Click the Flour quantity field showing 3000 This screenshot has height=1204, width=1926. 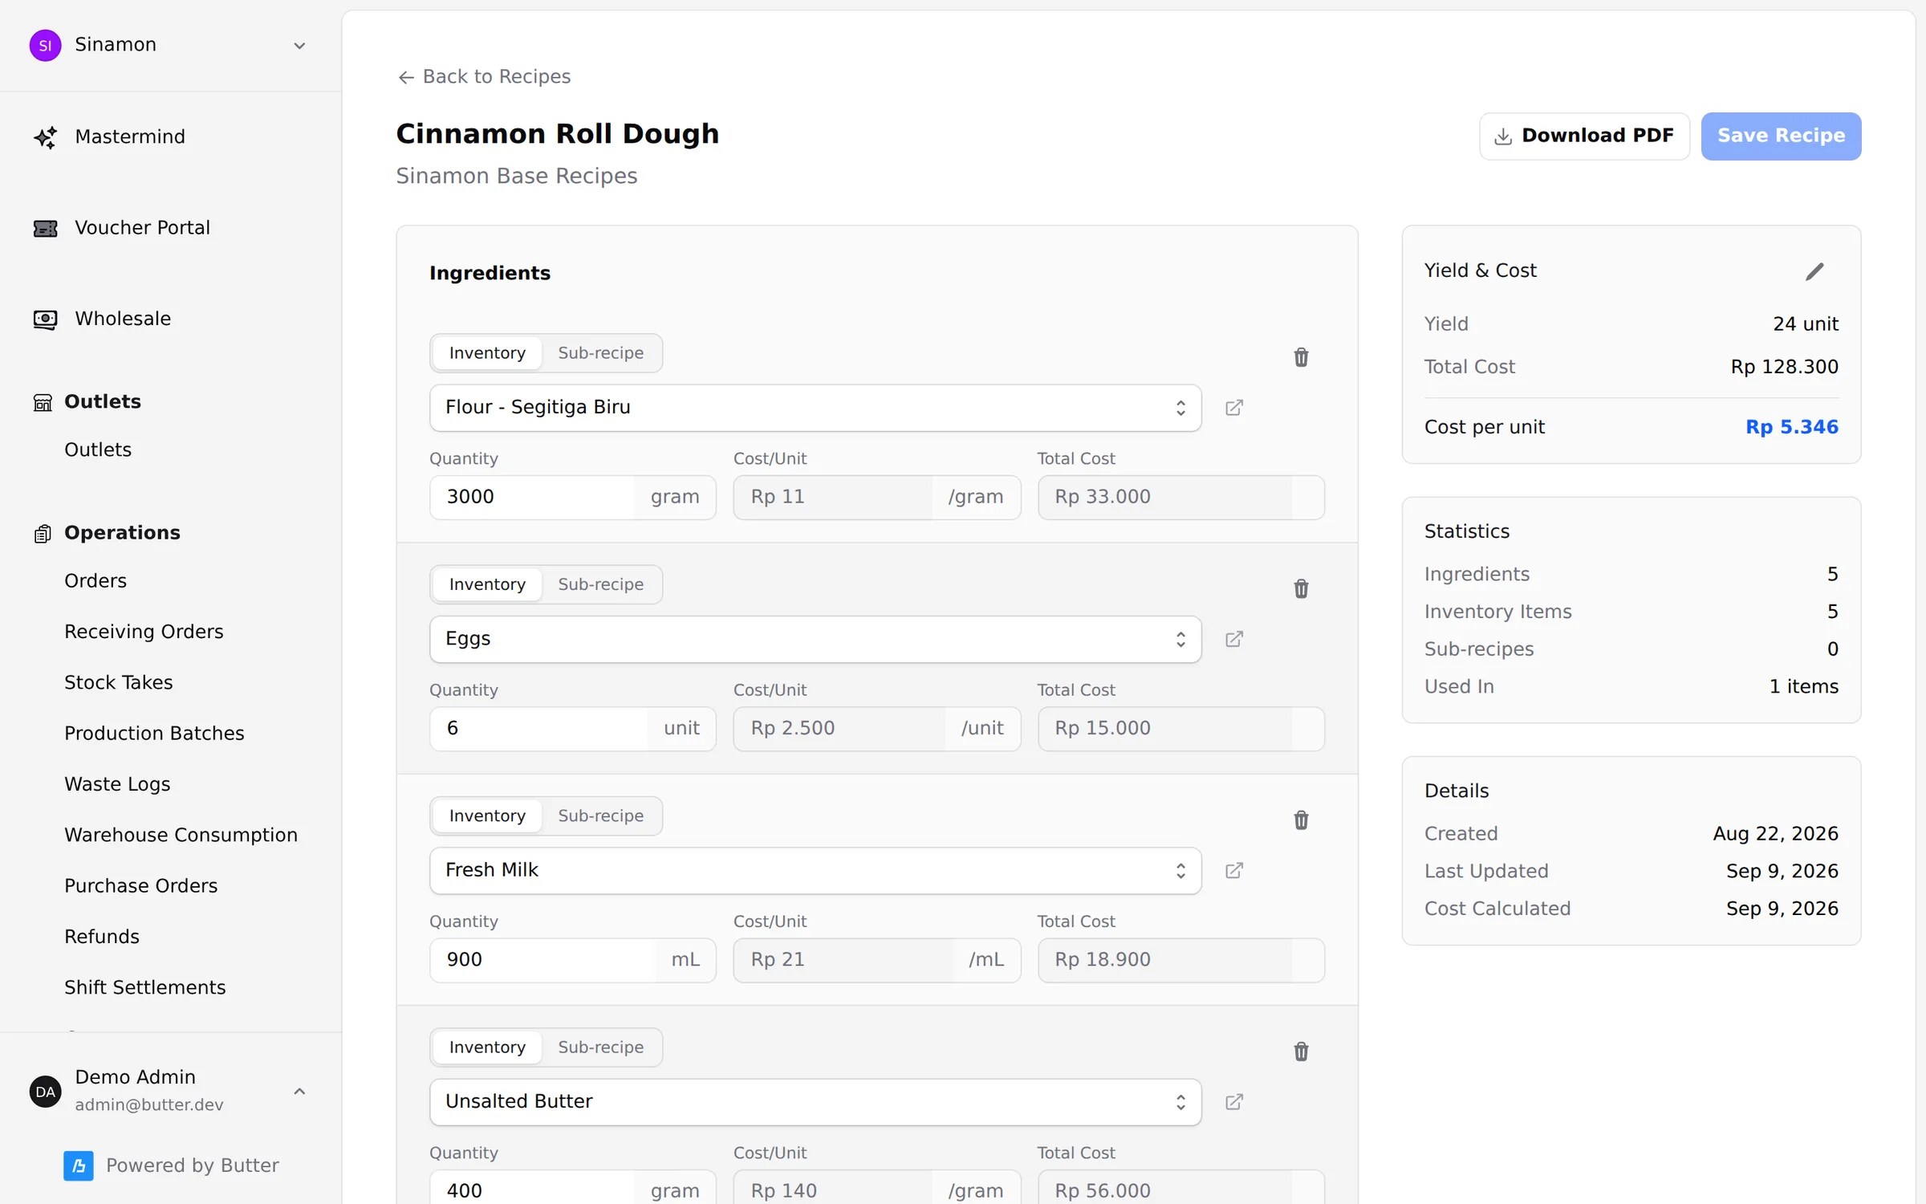(x=532, y=497)
